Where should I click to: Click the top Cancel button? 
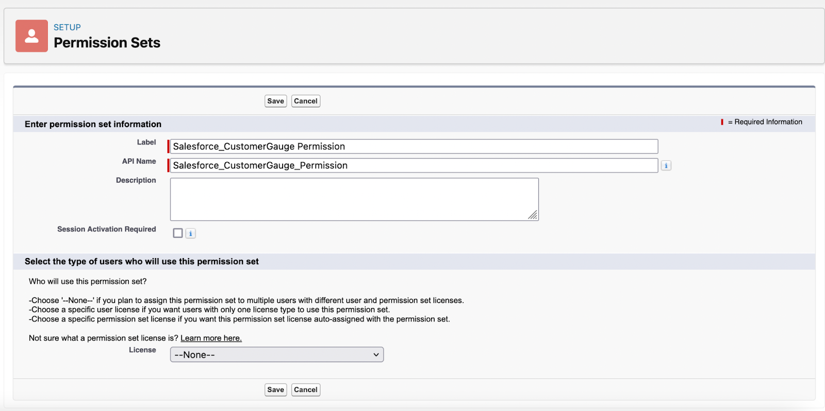point(306,101)
